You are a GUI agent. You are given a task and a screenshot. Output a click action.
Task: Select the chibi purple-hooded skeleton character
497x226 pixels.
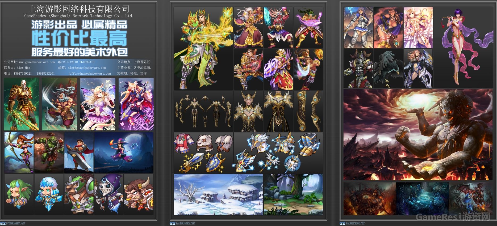(x=109, y=194)
